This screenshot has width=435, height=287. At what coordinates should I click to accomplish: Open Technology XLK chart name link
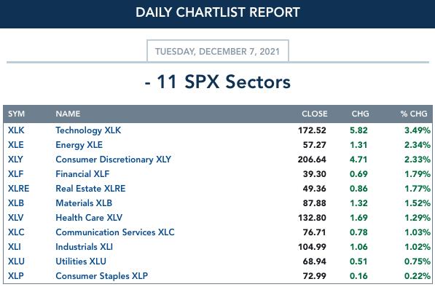click(88, 130)
